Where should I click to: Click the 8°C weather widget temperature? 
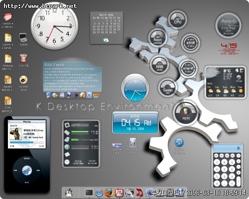pos(227,71)
